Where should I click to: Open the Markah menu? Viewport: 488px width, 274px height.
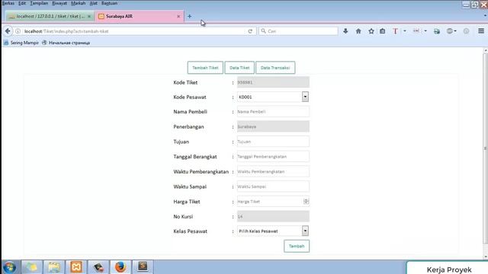78,3
